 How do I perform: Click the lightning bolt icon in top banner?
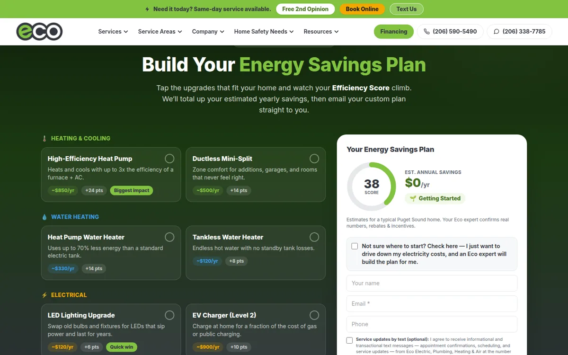pos(147,9)
